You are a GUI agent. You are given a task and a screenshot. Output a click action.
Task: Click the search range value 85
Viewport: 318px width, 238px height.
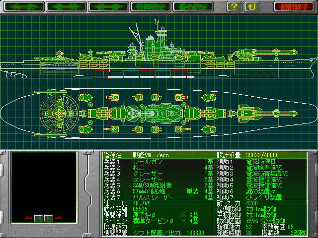coord(291,227)
